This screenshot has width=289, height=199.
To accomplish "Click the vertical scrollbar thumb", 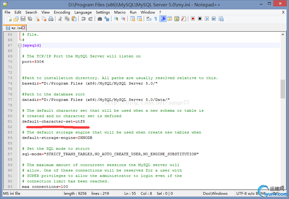I will tap(283, 89).
